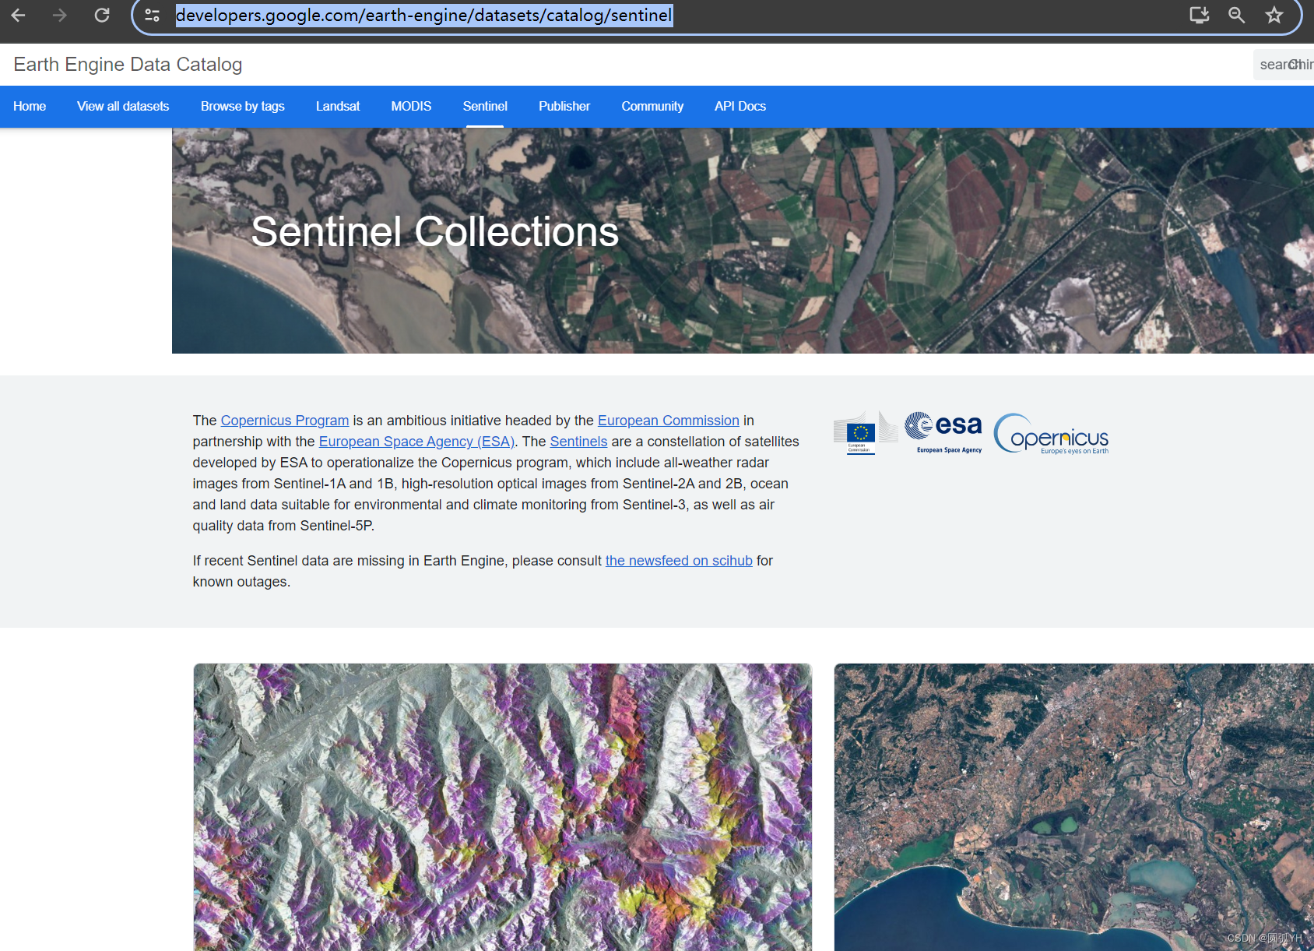The height and width of the screenshot is (951, 1314).
Task: Bookmark this page with star icon
Action: click(x=1274, y=15)
